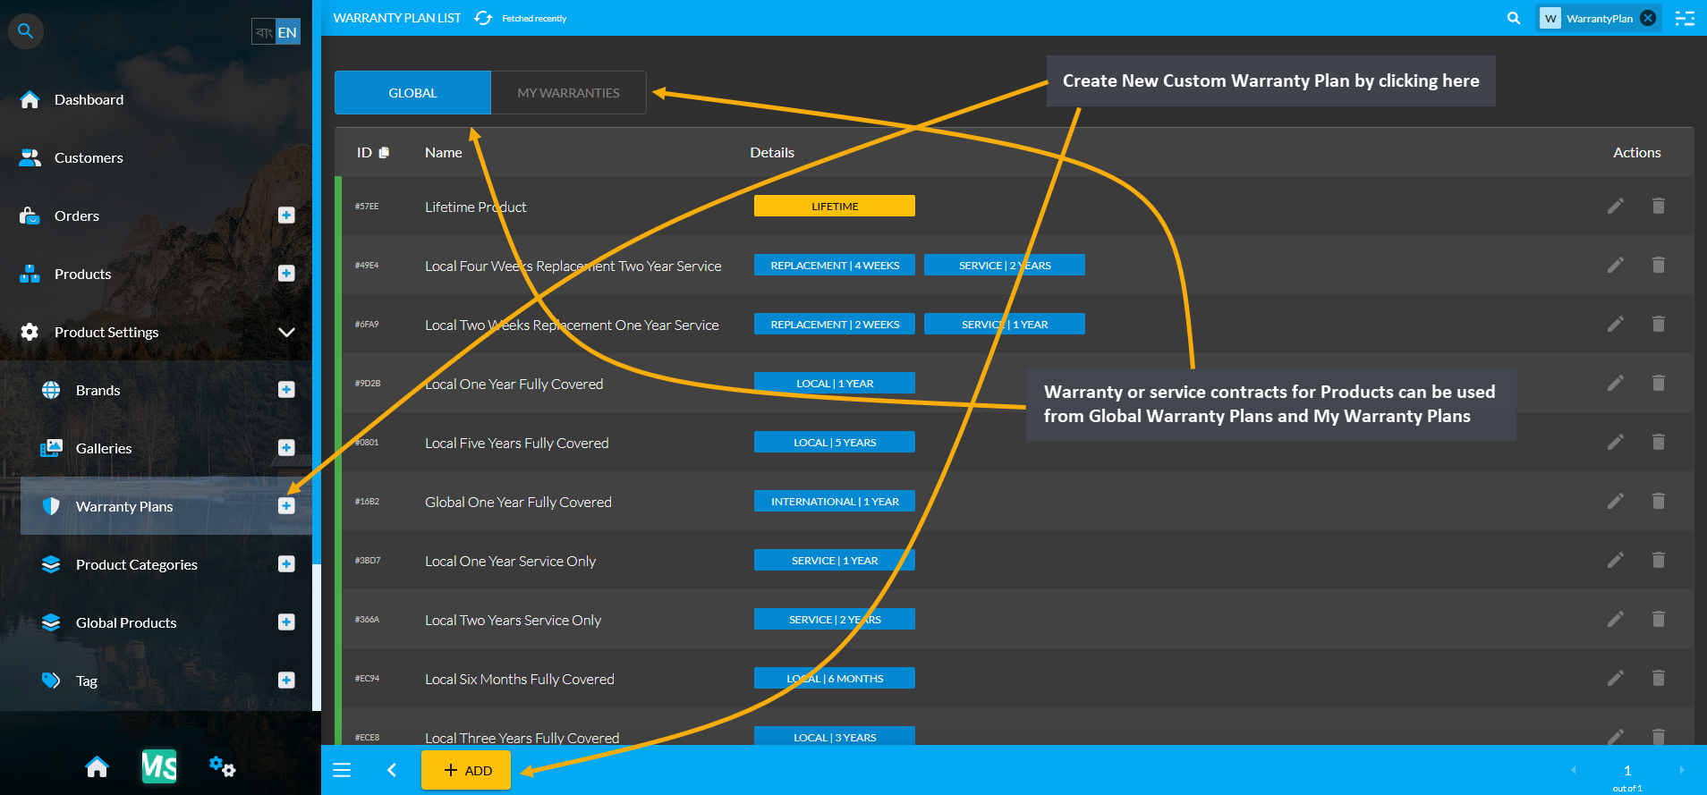Open Customers page
The height and width of the screenshot is (795, 1707).
coord(89,157)
